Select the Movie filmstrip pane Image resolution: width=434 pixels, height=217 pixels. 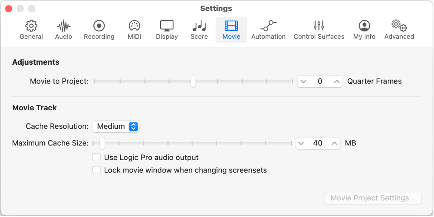231,30
